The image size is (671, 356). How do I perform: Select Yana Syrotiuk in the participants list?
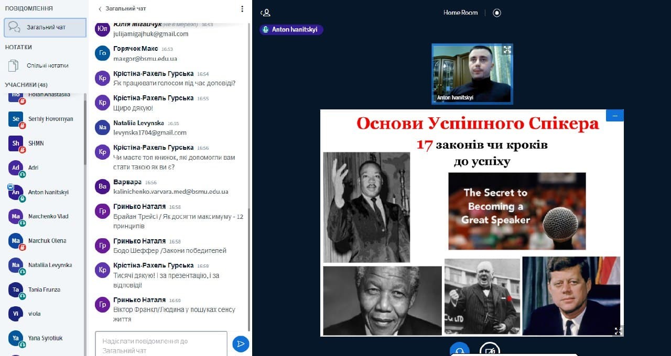45,338
